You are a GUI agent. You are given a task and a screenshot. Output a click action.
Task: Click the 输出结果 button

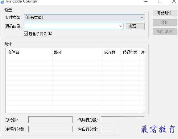[x=165, y=32]
